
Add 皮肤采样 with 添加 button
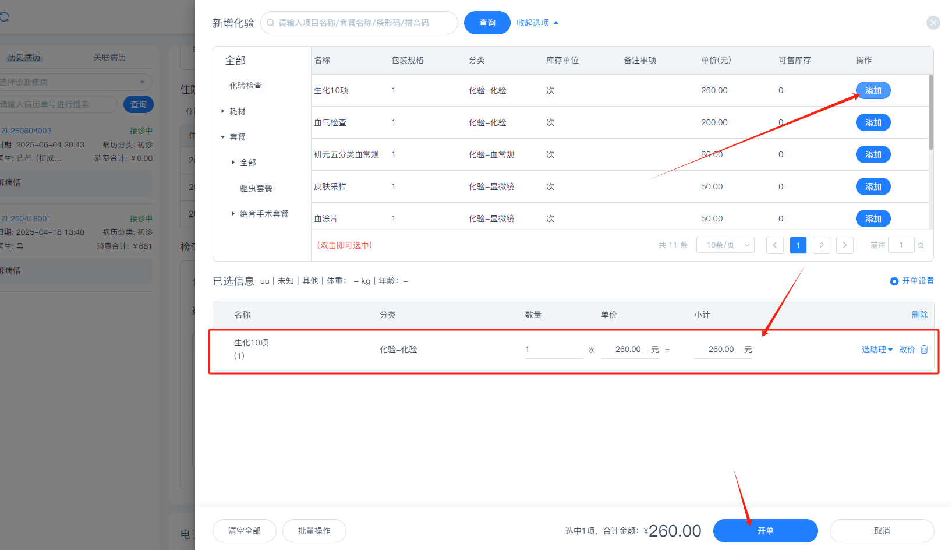873,186
